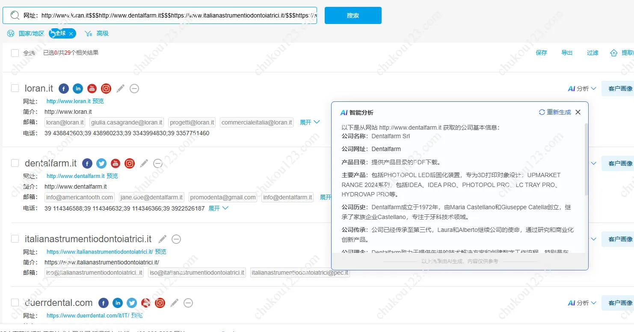Open the YouTube icon for dentalfarm.it
The image size is (634, 332).
pos(116,163)
